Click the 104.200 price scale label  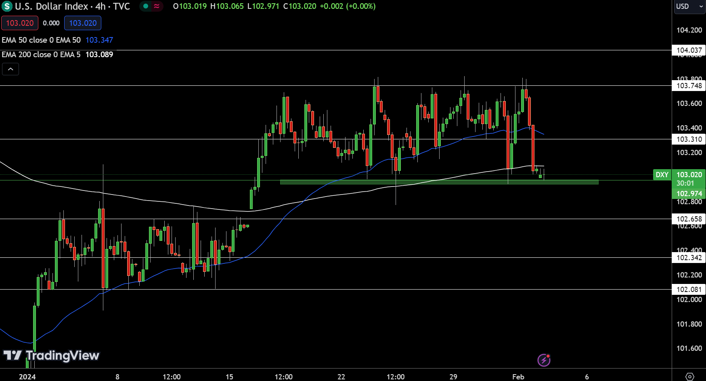[x=689, y=30]
